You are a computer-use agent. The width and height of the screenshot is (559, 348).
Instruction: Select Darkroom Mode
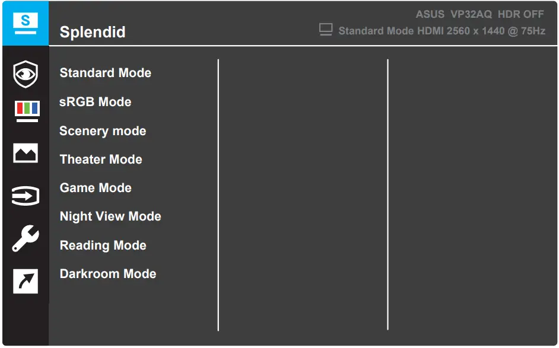107,273
